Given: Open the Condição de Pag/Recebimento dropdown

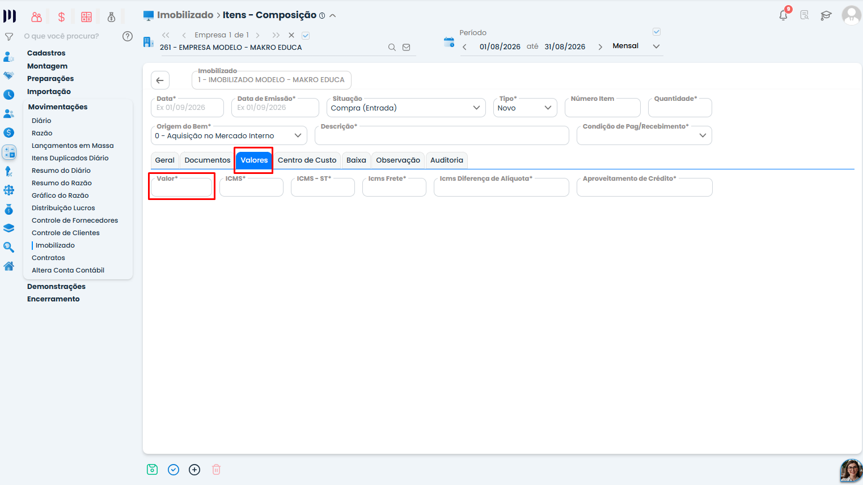Looking at the screenshot, I should click(x=644, y=135).
